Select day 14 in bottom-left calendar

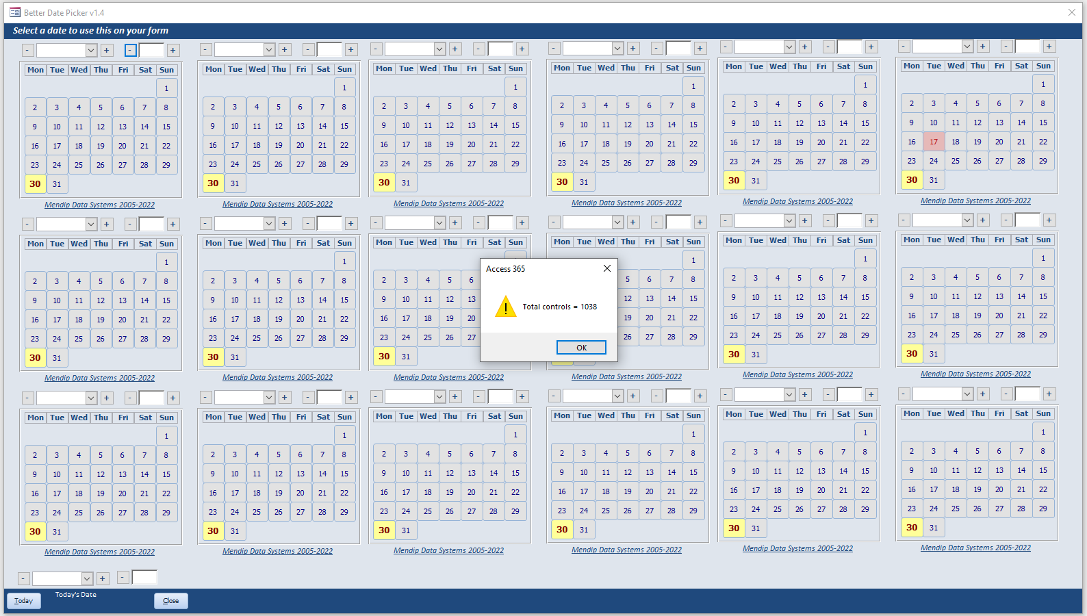click(x=144, y=474)
